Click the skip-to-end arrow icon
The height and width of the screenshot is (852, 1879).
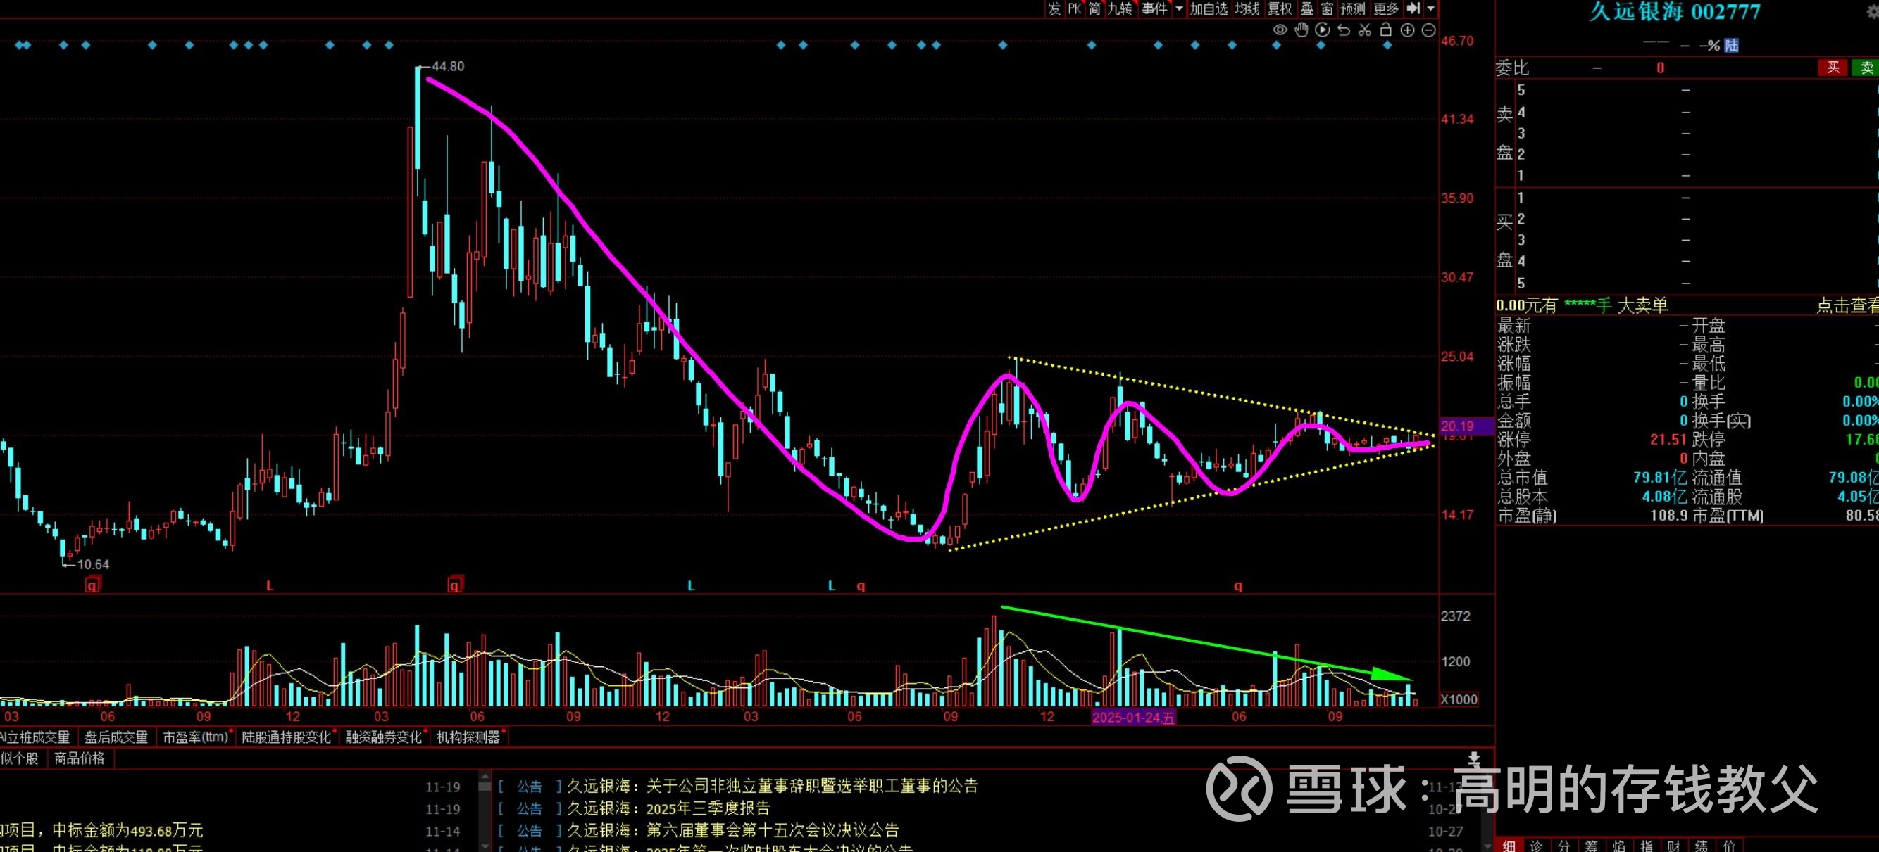(1413, 8)
